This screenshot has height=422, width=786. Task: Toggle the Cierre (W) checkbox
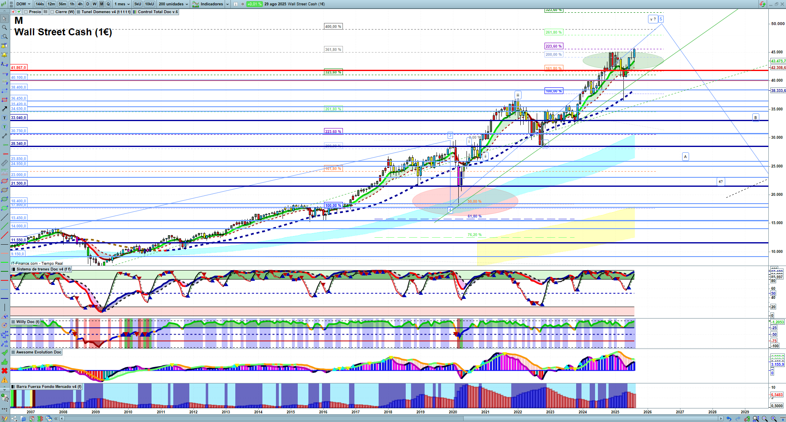[52, 12]
